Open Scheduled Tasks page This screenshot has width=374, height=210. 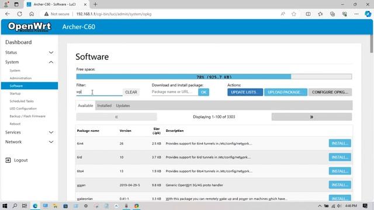pyautogui.click(x=22, y=101)
